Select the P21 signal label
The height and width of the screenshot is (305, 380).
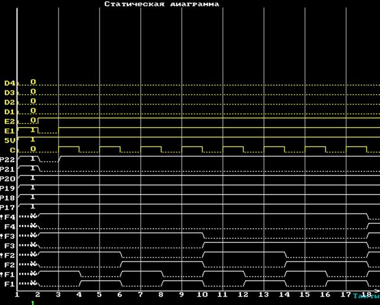coord(7,170)
